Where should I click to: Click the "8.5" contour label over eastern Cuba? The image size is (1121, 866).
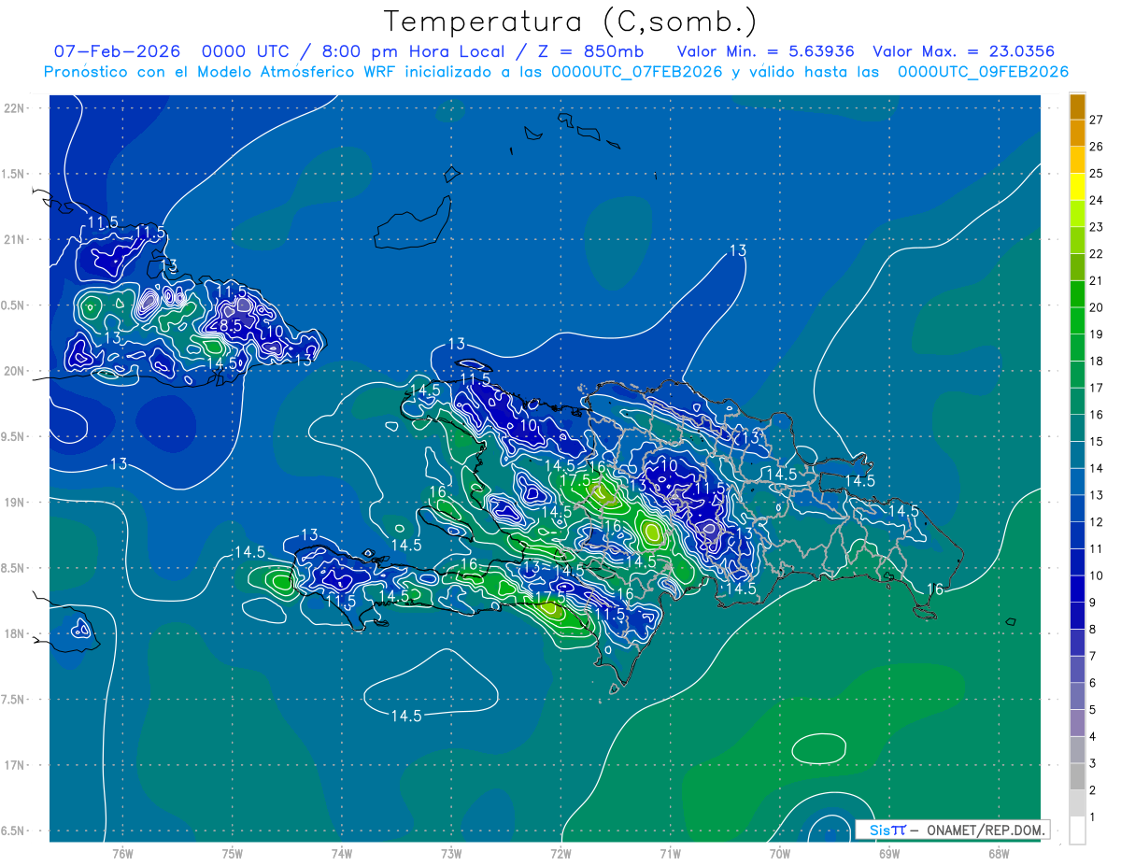pyautogui.click(x=231, y=325)
